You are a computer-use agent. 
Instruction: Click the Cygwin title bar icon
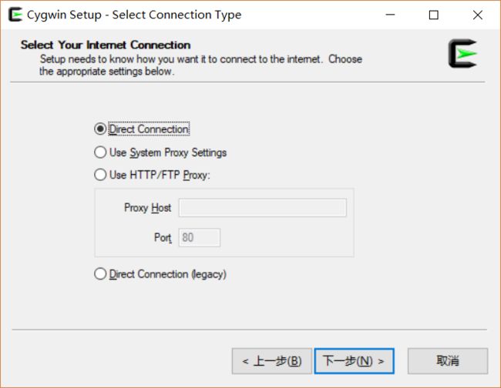15,15
